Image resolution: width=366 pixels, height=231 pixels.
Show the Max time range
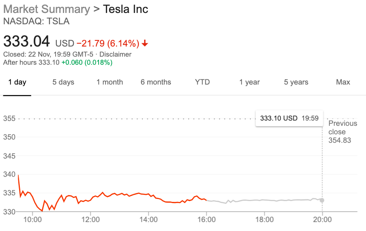(343, 82)
